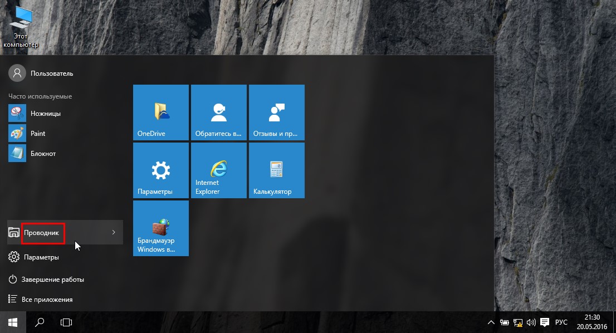Launch Ножницы snipping tool
This screenshot has width=616, height=333.
tap(45, 114)
